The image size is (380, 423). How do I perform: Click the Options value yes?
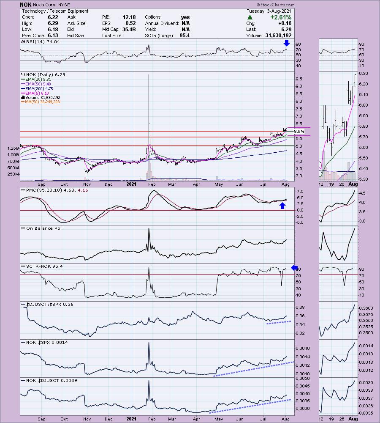click(x=185, y=17)
